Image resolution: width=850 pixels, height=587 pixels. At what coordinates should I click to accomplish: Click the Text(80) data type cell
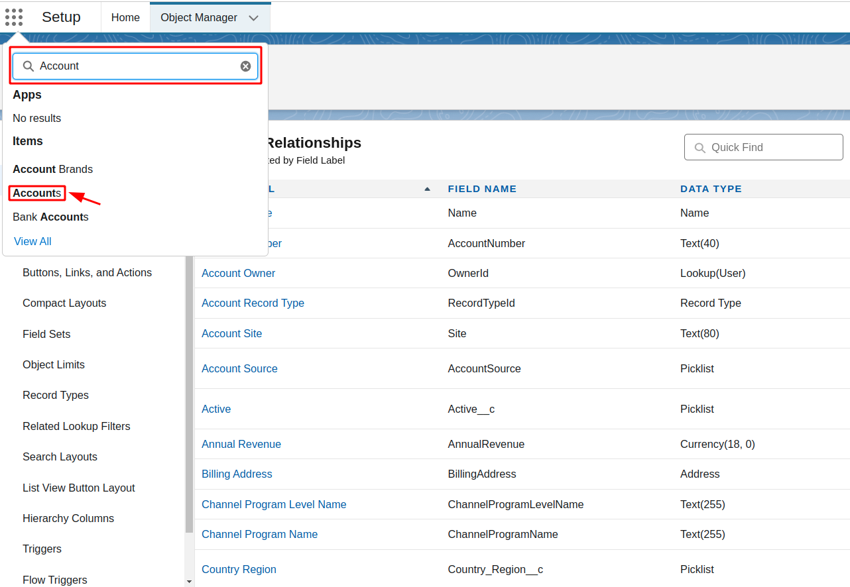(699, 333)
